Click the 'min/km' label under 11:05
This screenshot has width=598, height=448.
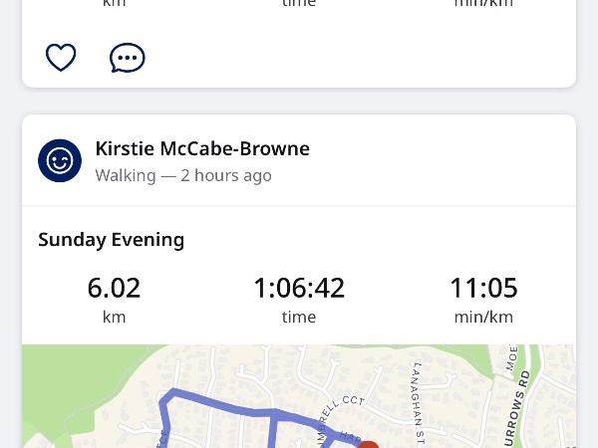point(483,317)
